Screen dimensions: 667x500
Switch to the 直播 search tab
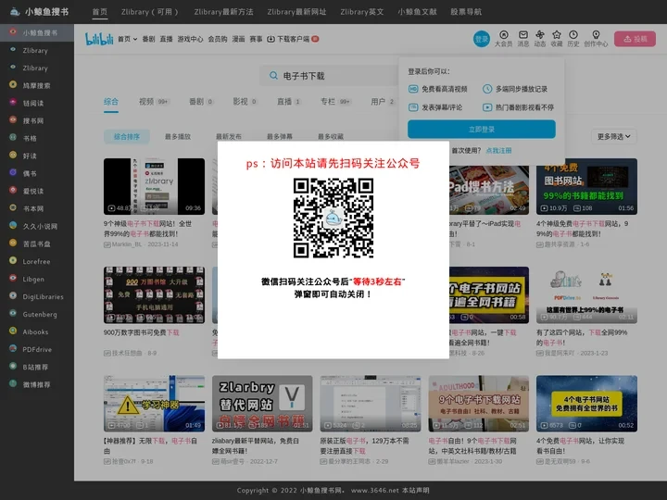[x=289, y=102]
